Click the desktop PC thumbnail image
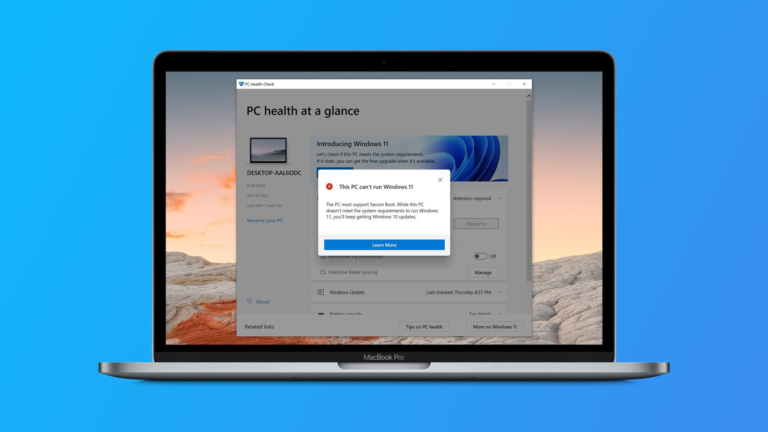 [x=269, y=150]
